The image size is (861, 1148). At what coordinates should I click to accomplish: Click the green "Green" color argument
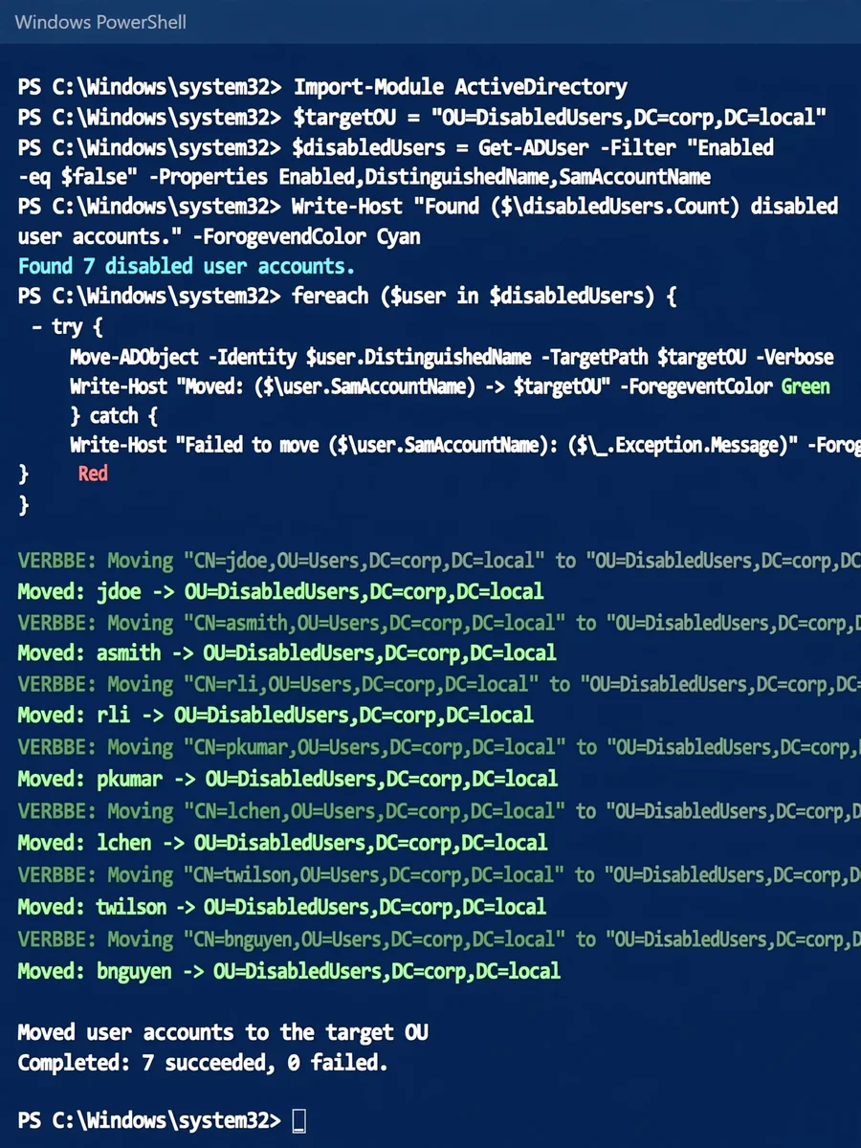(806, 386)
